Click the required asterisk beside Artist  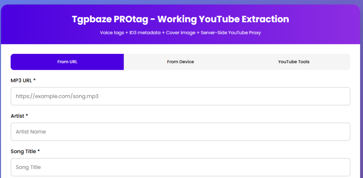click(27, 116)
